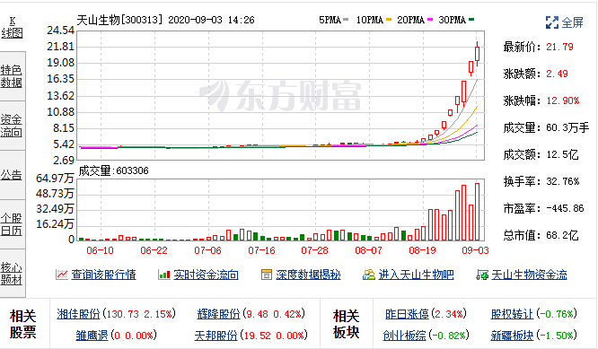Switch to K线图 tab
This screenshot has width=598, height=349.
13,28
